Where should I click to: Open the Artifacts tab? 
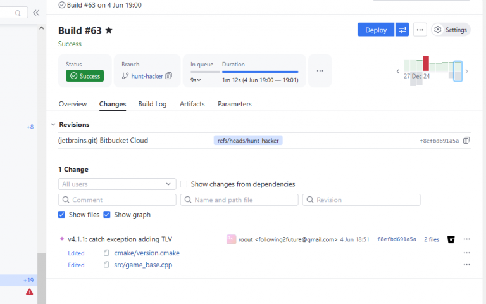[192, 104]
